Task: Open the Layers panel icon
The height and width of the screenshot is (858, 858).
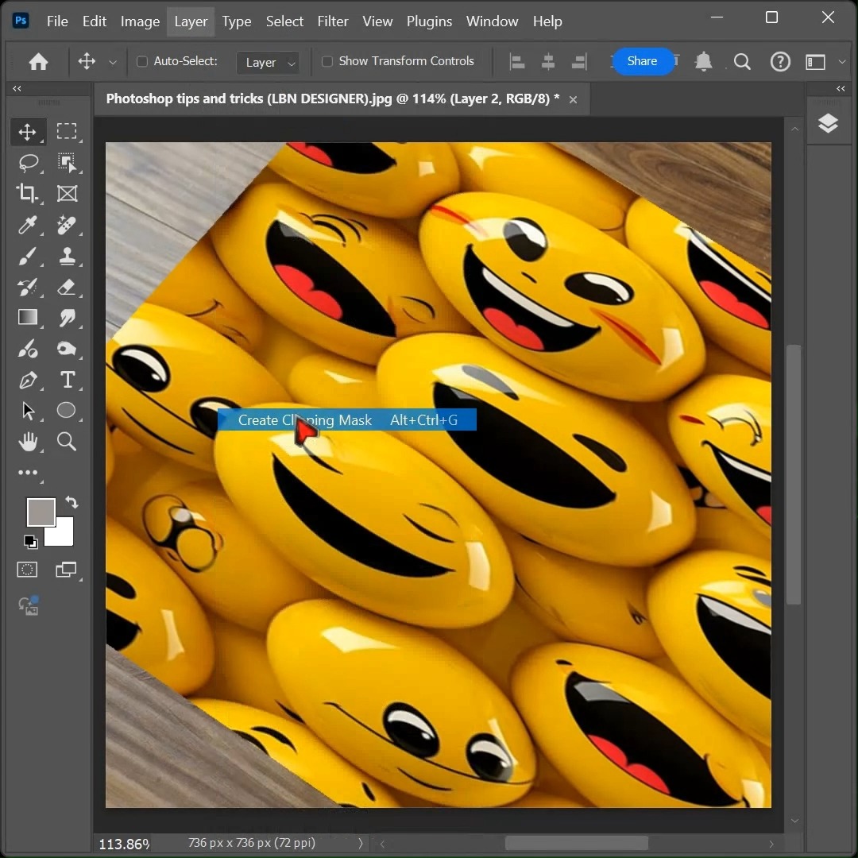Action: point(827,124)
